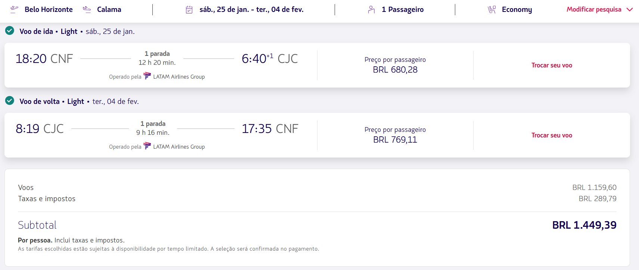Click the Belo Horizonte origin field
The height and width of the screenshot is (270, 639).
tap(49, 9)
